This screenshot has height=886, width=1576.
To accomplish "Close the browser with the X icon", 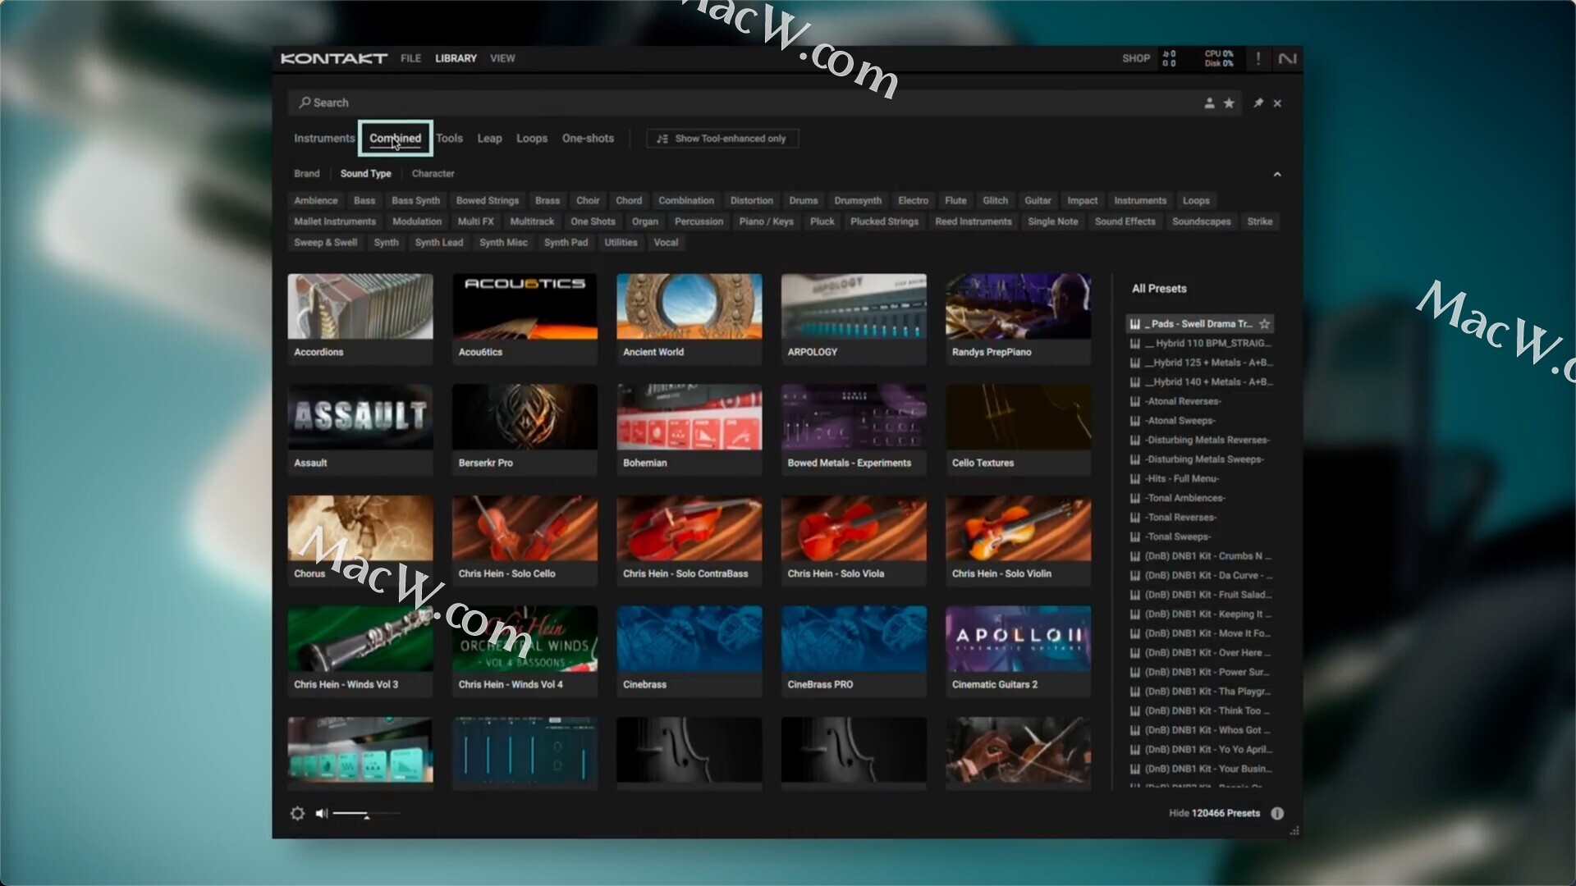I will [1277, 103].
